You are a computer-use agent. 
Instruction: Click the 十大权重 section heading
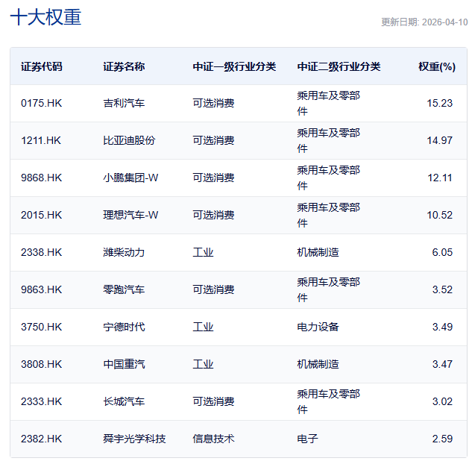click(x=45, y=18)
